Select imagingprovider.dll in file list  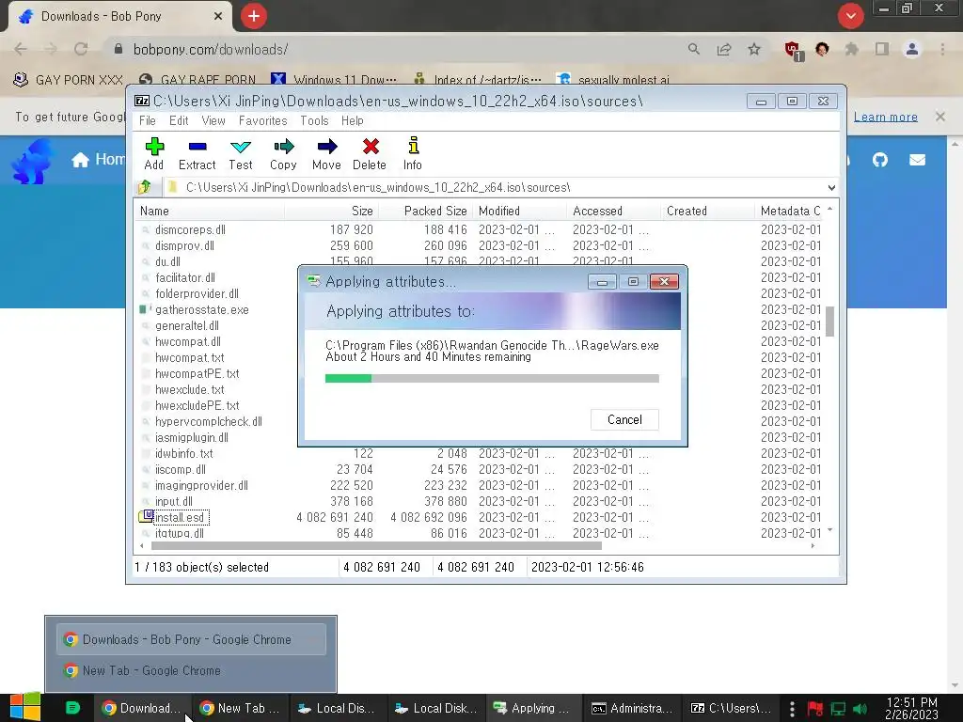coord(201,486)
